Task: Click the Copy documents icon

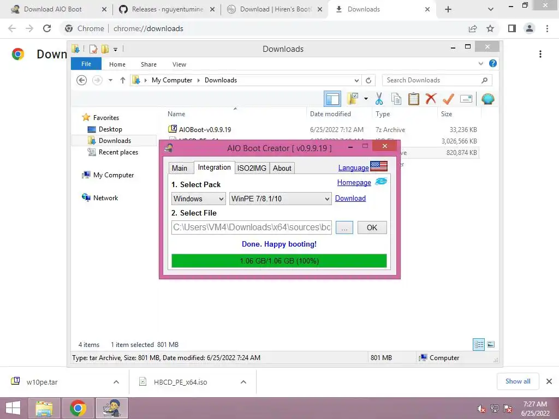Action: click(396, 99)
